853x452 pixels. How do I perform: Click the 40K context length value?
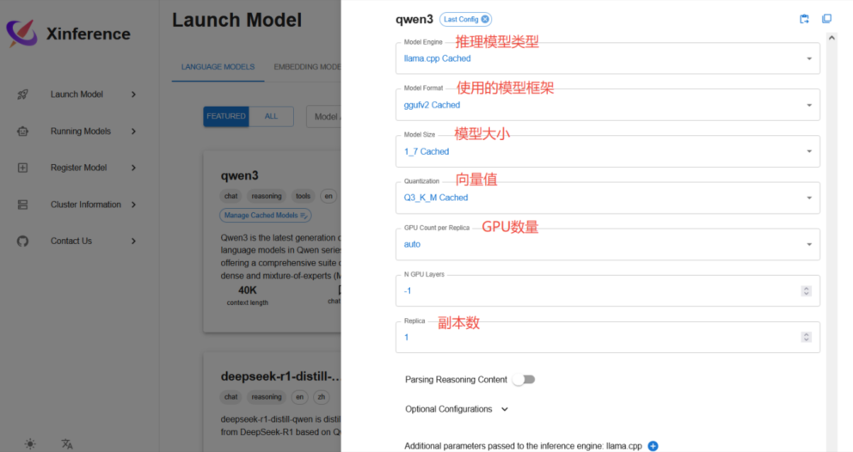pyautogui.click(x=248, y=290)
